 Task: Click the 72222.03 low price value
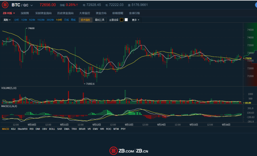[116, 5]
